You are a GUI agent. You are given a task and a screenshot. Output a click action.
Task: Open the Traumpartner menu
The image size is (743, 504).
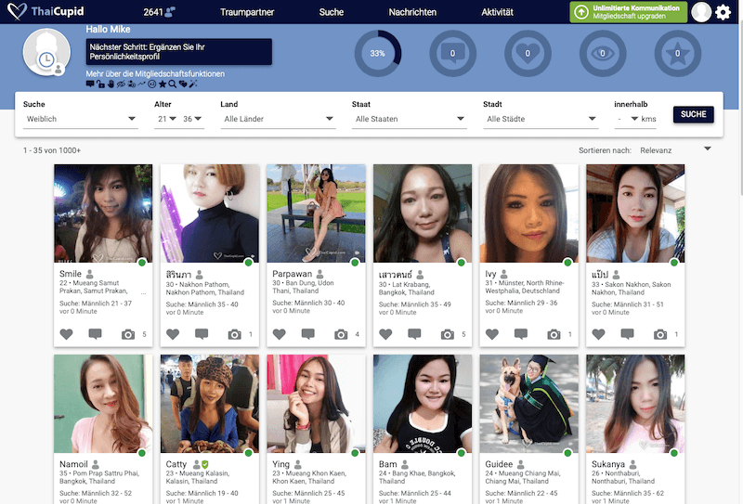coord(247,12)
